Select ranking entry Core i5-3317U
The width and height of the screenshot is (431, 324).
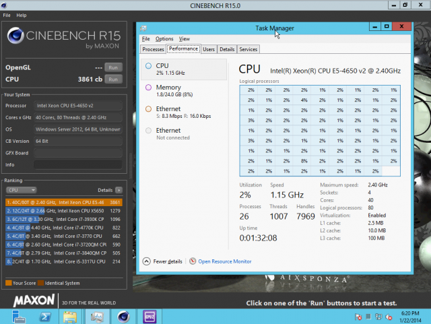point(63,261)
